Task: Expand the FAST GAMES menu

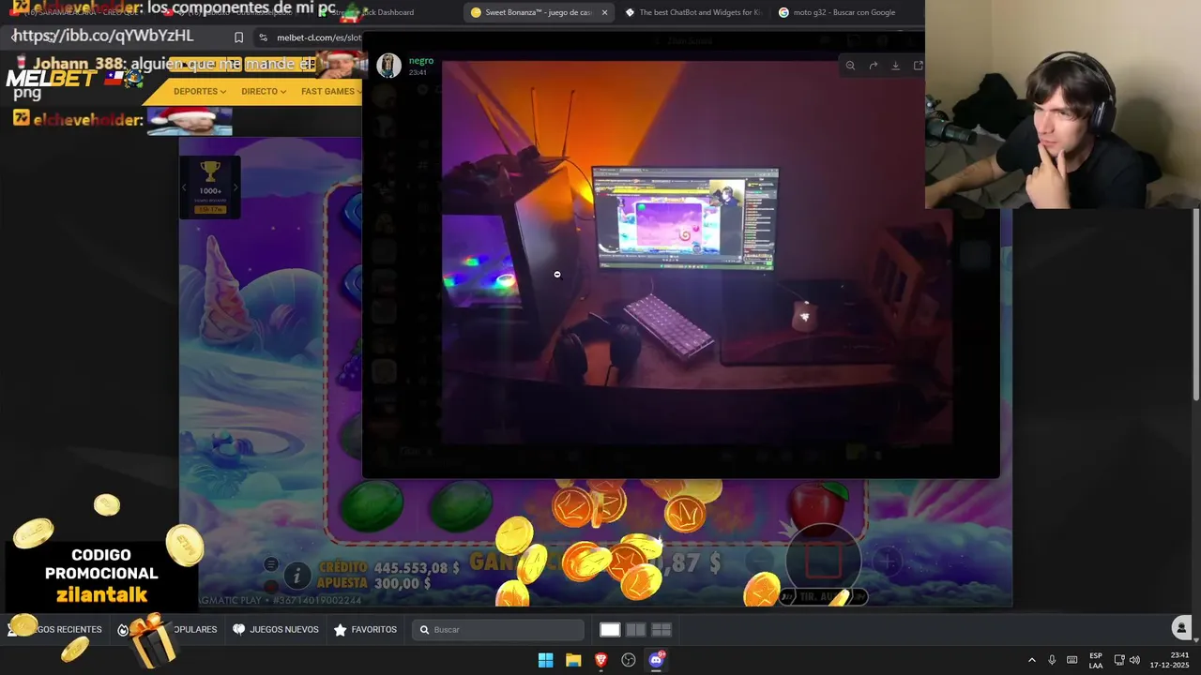Action: pyautogui.click(x=331, y=91)
